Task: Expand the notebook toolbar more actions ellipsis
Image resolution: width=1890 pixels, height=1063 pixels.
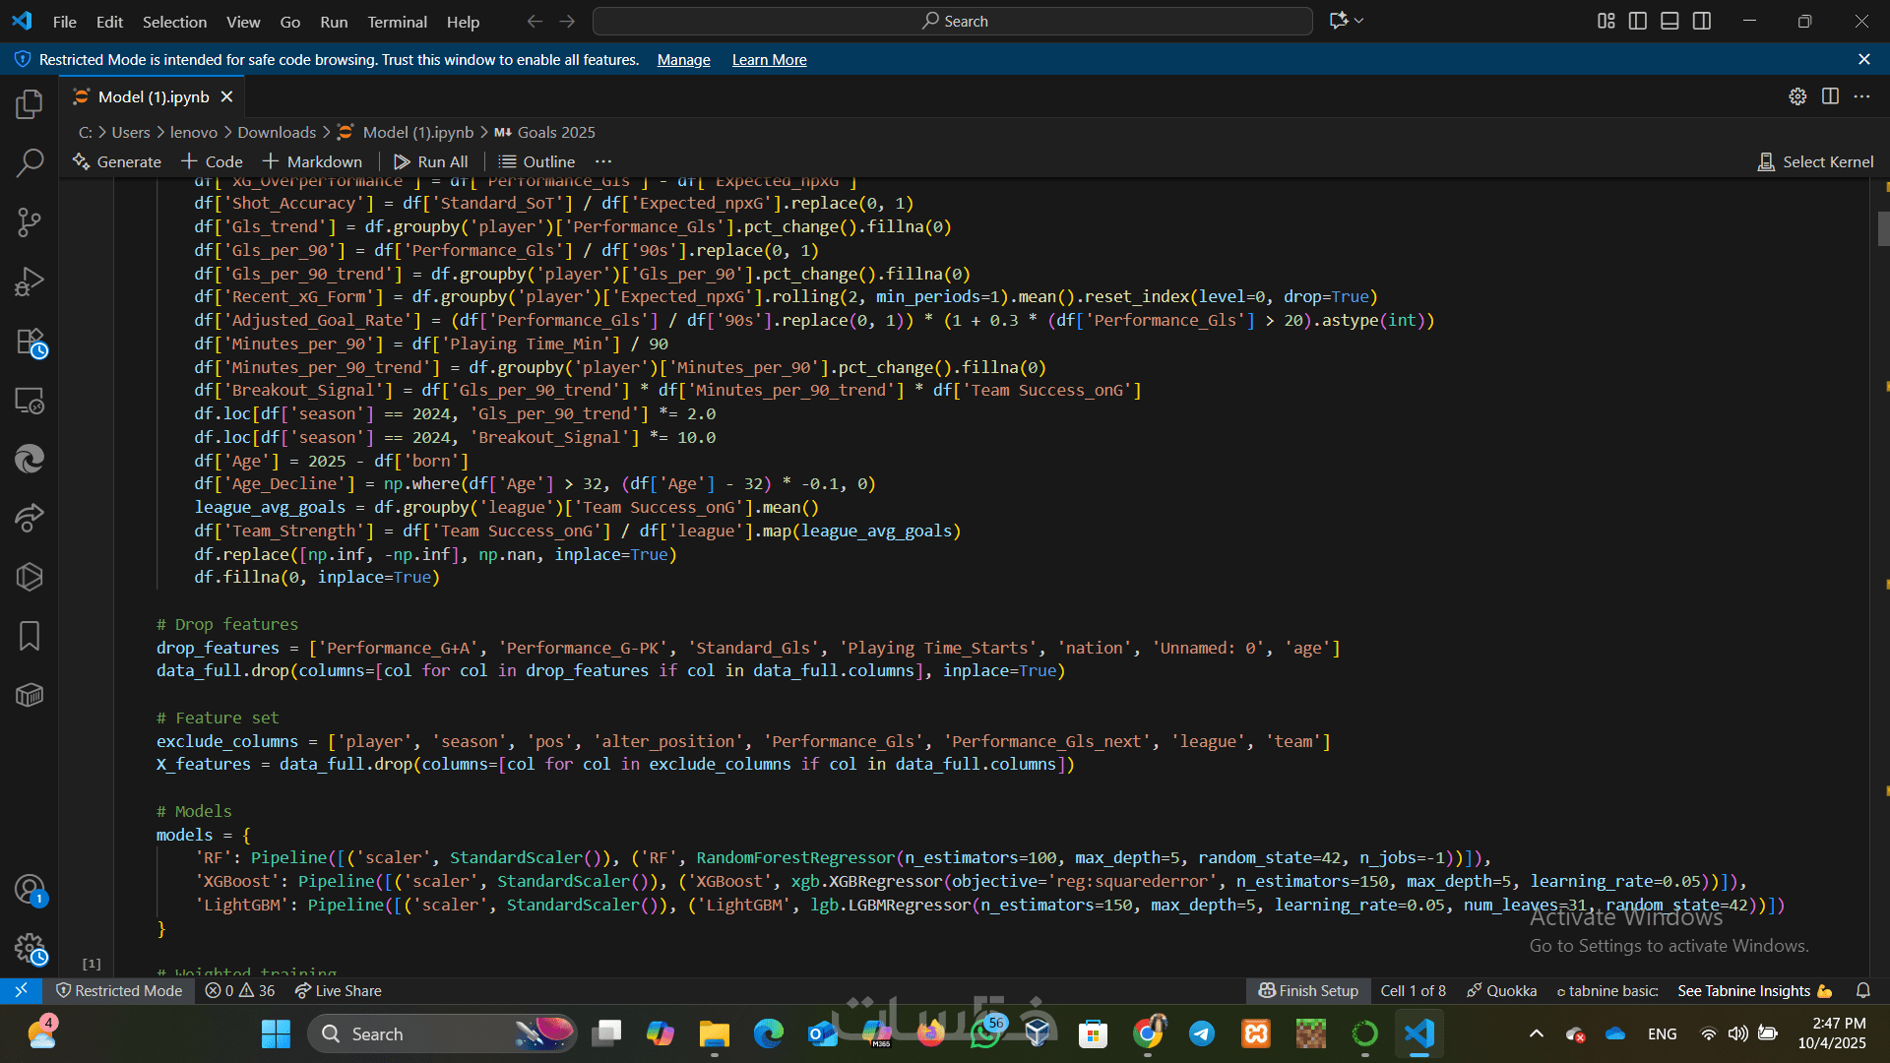Action: pos(603,161)
